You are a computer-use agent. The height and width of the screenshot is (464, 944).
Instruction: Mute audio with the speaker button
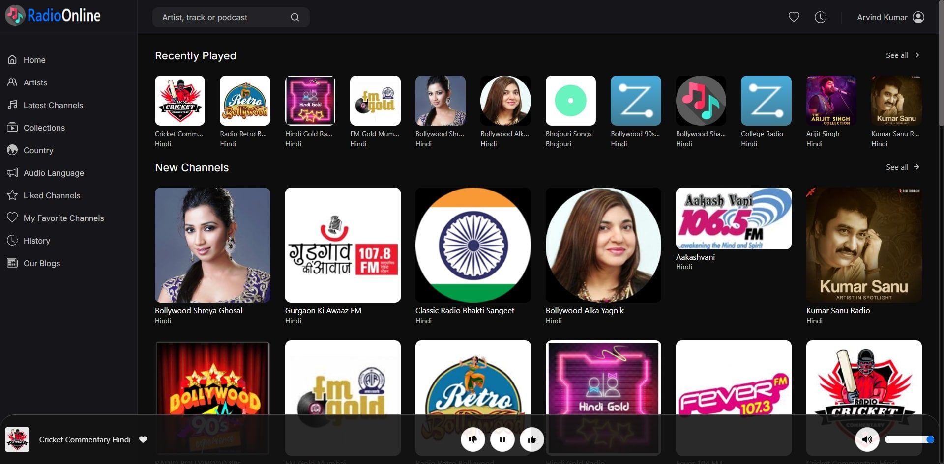pyautogui.click(x=867, y=439)
